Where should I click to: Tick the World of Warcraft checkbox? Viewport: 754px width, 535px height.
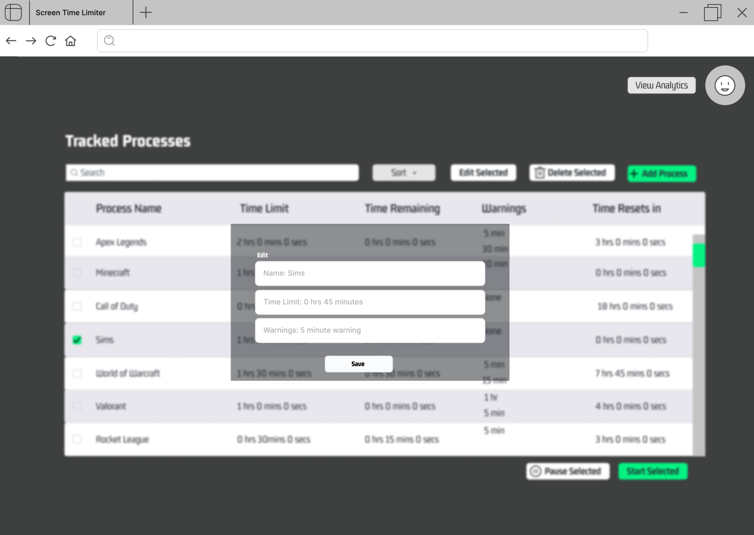[x=77, y=373]
